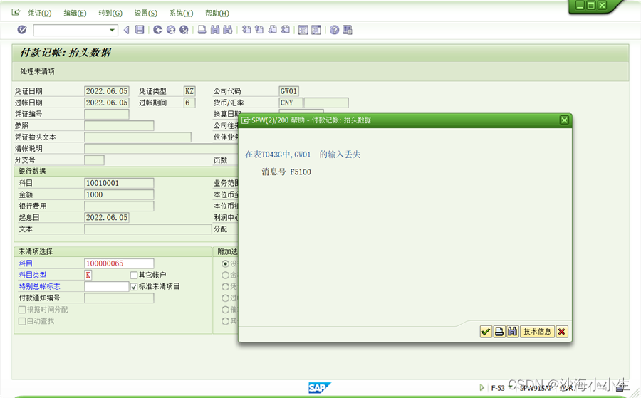Click the green checkmark Enter icon in toolbar

click(22, 30)
